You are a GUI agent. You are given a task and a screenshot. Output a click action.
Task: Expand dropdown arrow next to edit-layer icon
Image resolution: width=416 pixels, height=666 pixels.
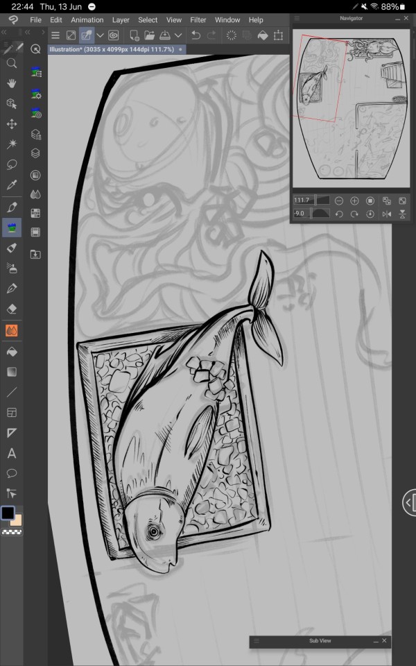click(100, 35)
